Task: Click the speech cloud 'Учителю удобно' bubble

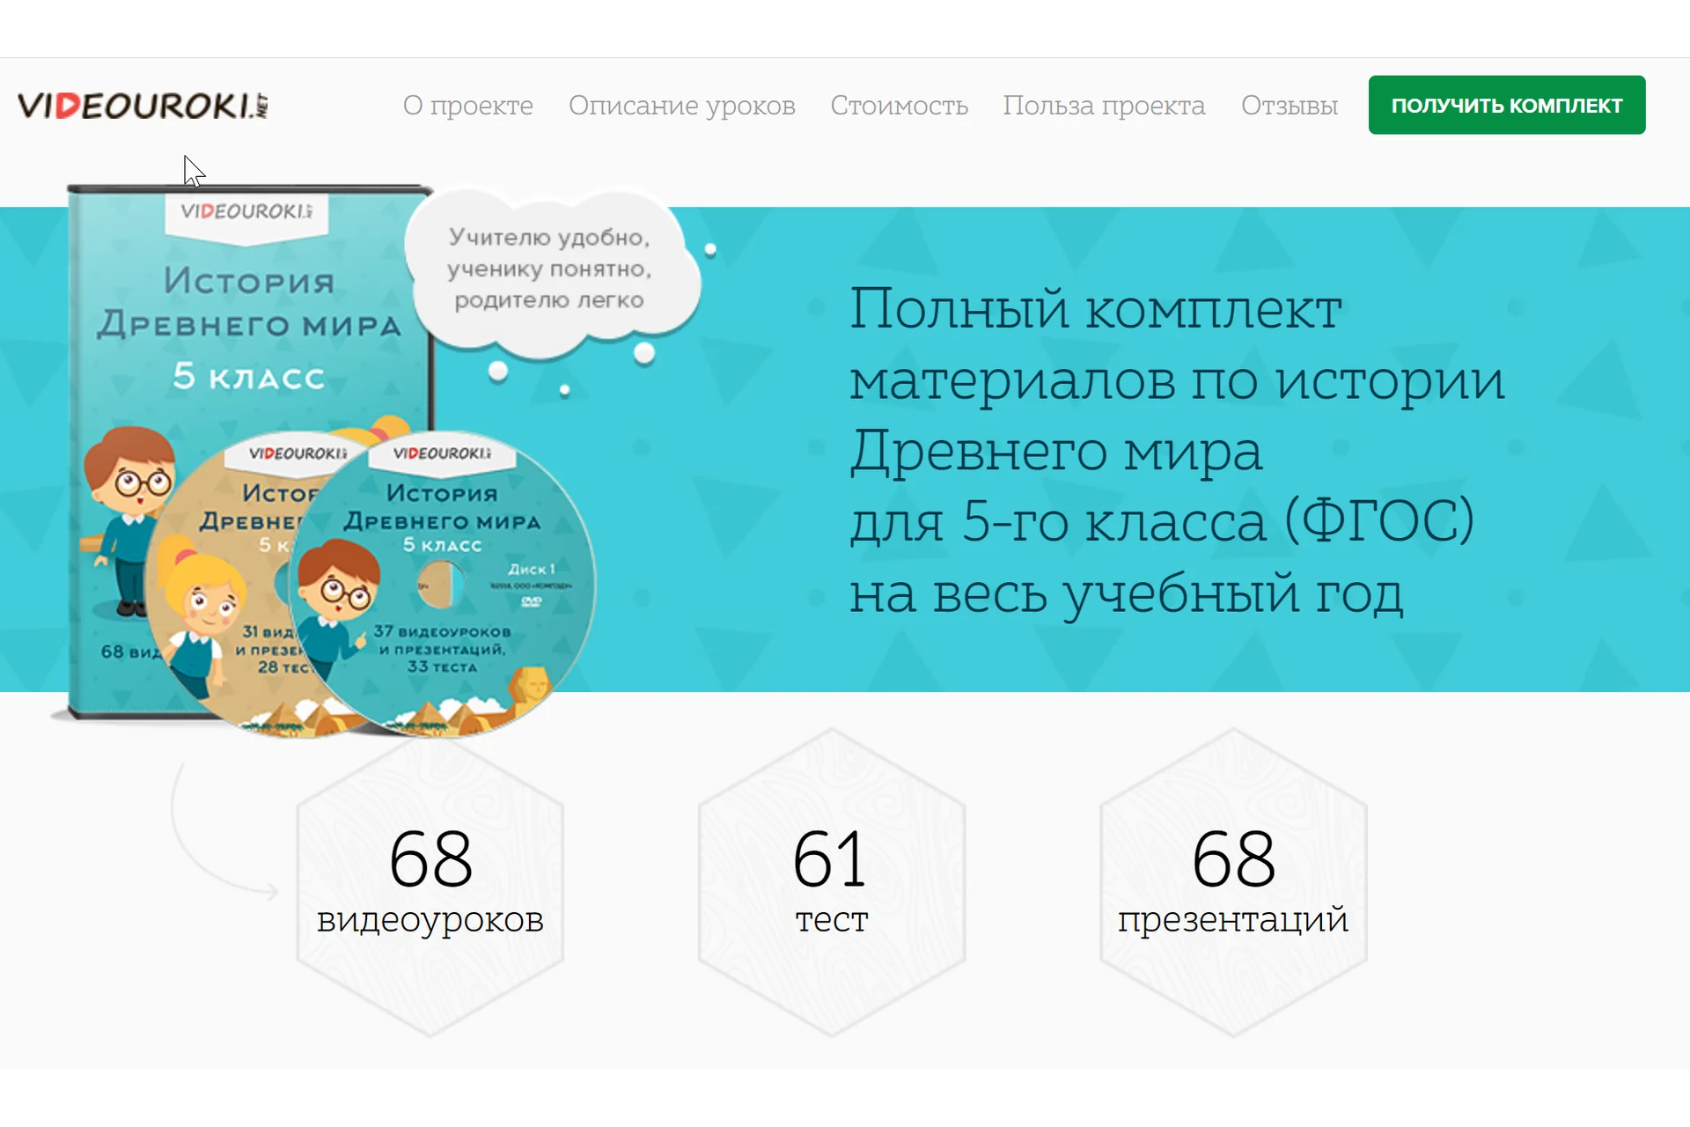Action: (549, 269)
